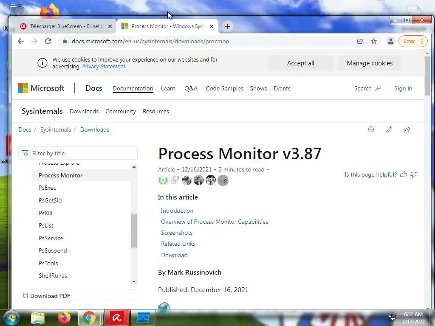Image resolution: width=435 pixels, height=326 pixels.
Task: Click the browser forward arrow
Action: [34, 41]
